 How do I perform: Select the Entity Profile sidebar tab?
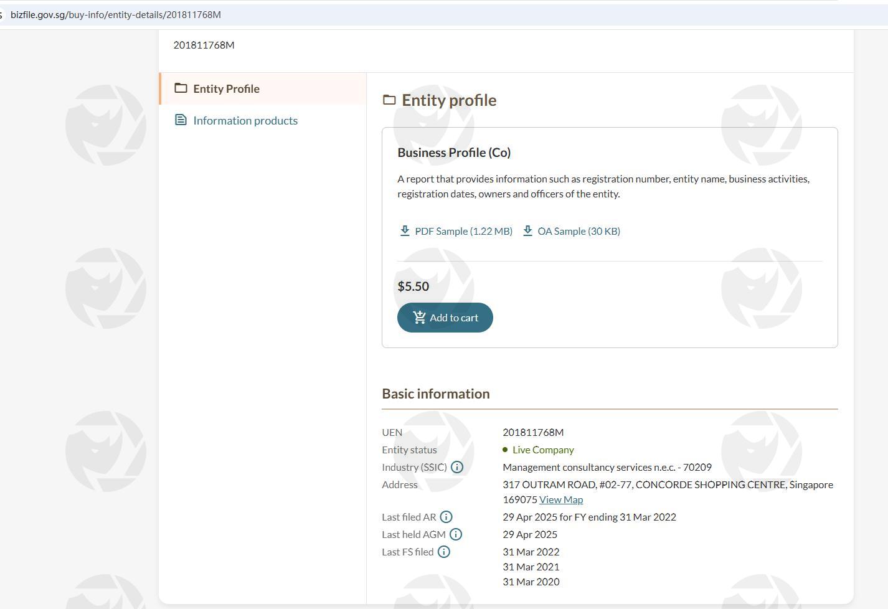click(226, 88)
